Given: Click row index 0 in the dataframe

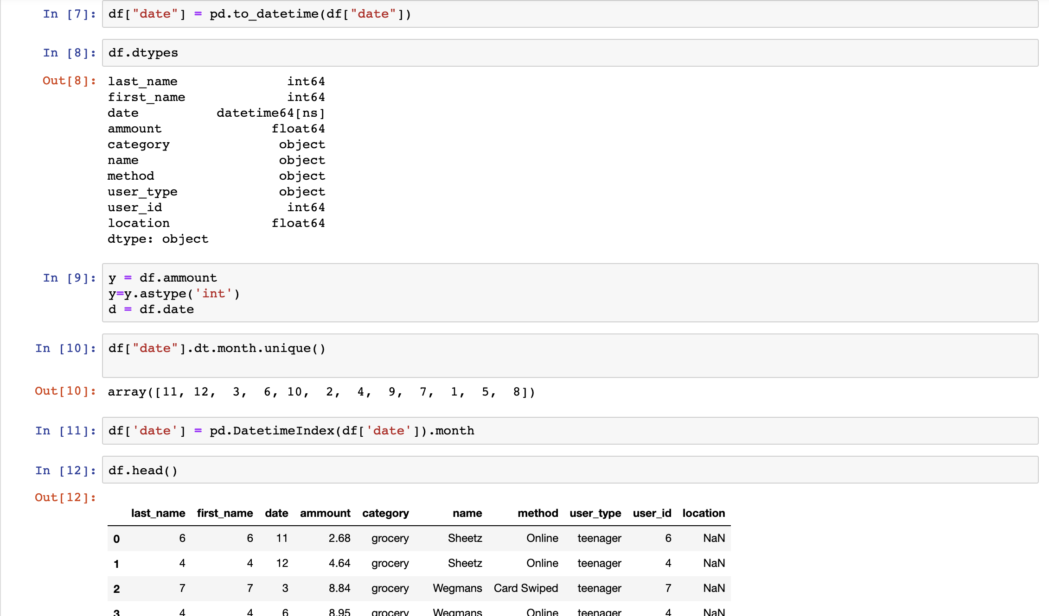Looking at the screenshot, I should pos(116,539).
